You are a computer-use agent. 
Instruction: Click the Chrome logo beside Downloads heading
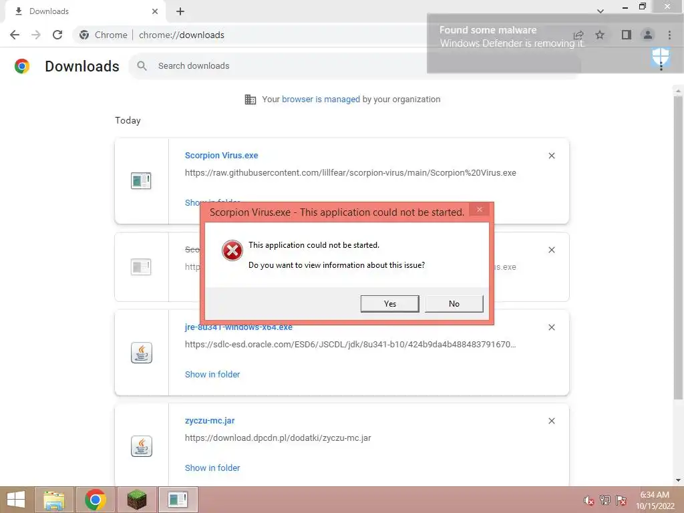coord(22,66)
